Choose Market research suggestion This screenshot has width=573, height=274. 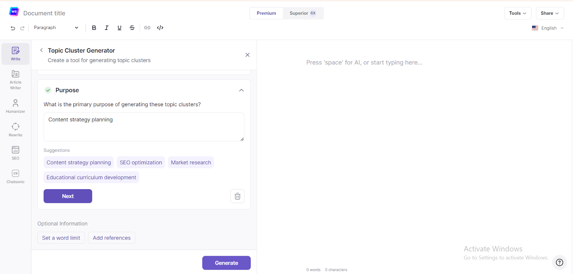(191, 162)
